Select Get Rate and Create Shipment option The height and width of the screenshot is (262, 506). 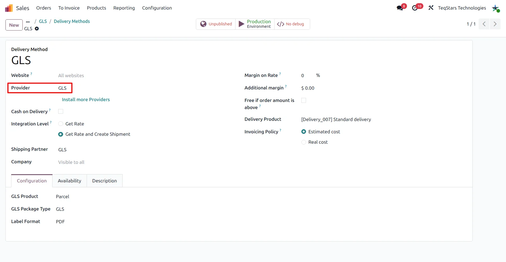[x=61, y=134]
